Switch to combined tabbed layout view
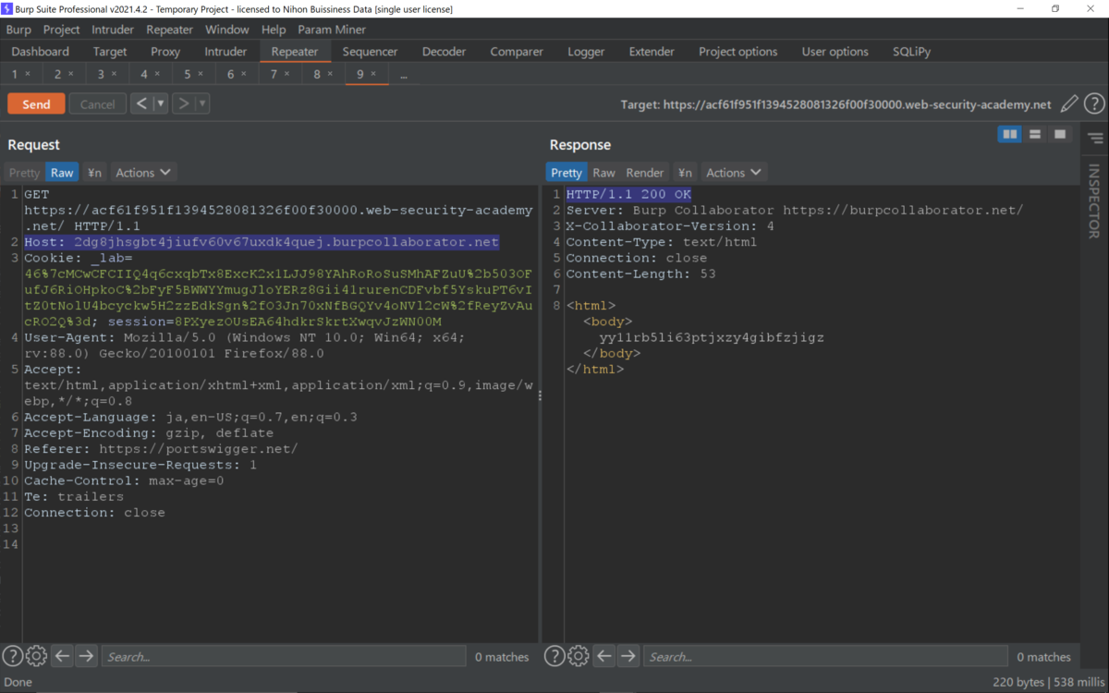 pyautogui.click(x=1060, y=135)
